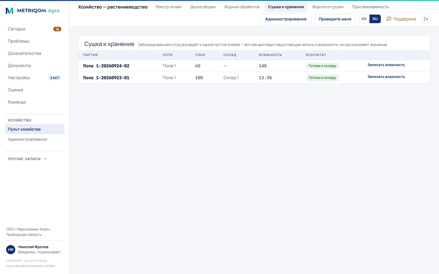This screenshot has width=439, height=274.
Task: Switch to Ворота отгрузки tab
Action: click(x=328, y=7)
